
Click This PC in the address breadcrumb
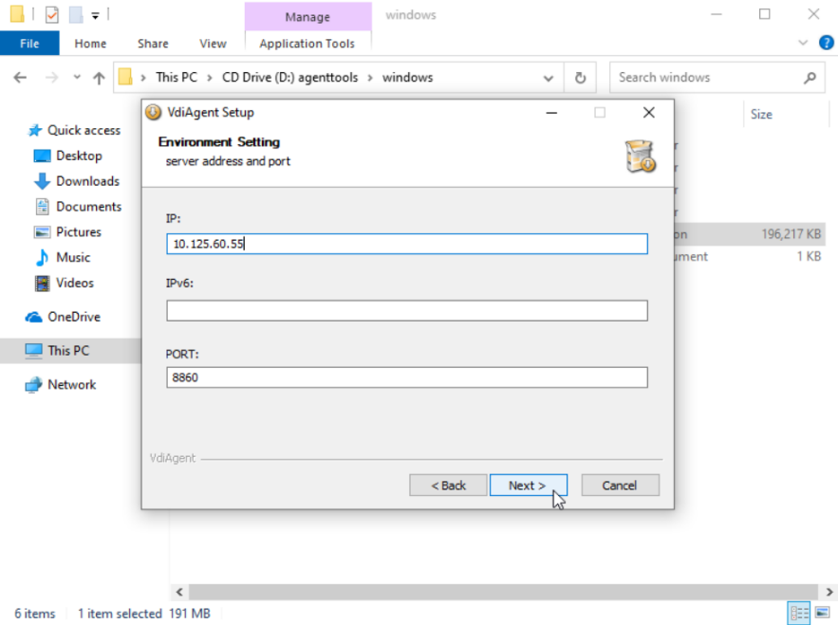coord(177,78)
